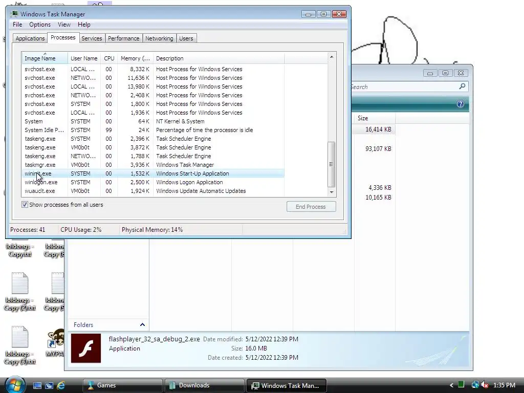This screenshot has height=393, width=524.
Task: Click the MYPAL desktop shortcut icon
Action: point(55,342)
